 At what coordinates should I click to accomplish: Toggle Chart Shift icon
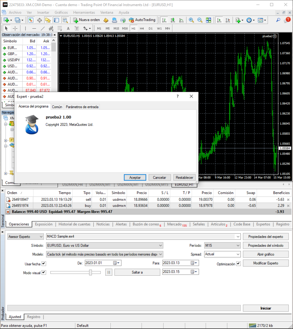(228, 20)
